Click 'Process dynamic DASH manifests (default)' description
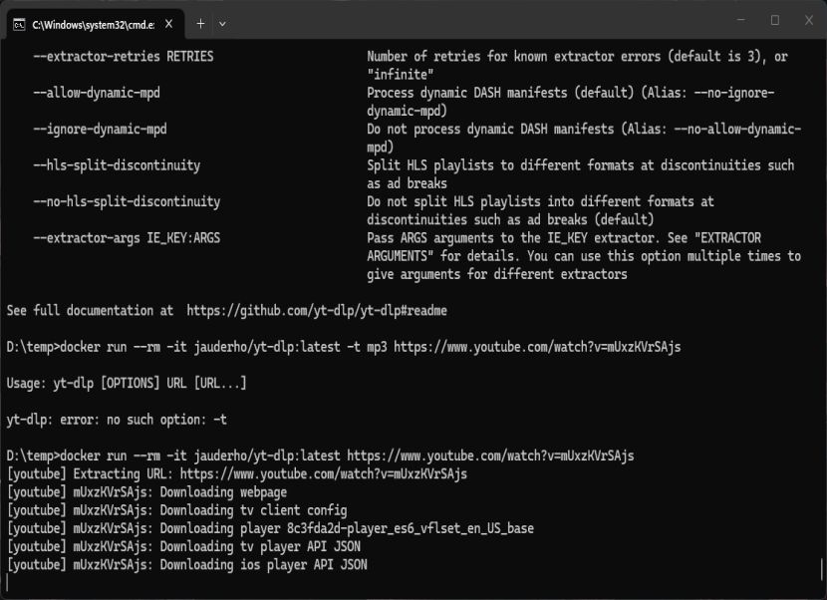Image resolution: width=827 pixels, height=600 pixels. [571, 102]
